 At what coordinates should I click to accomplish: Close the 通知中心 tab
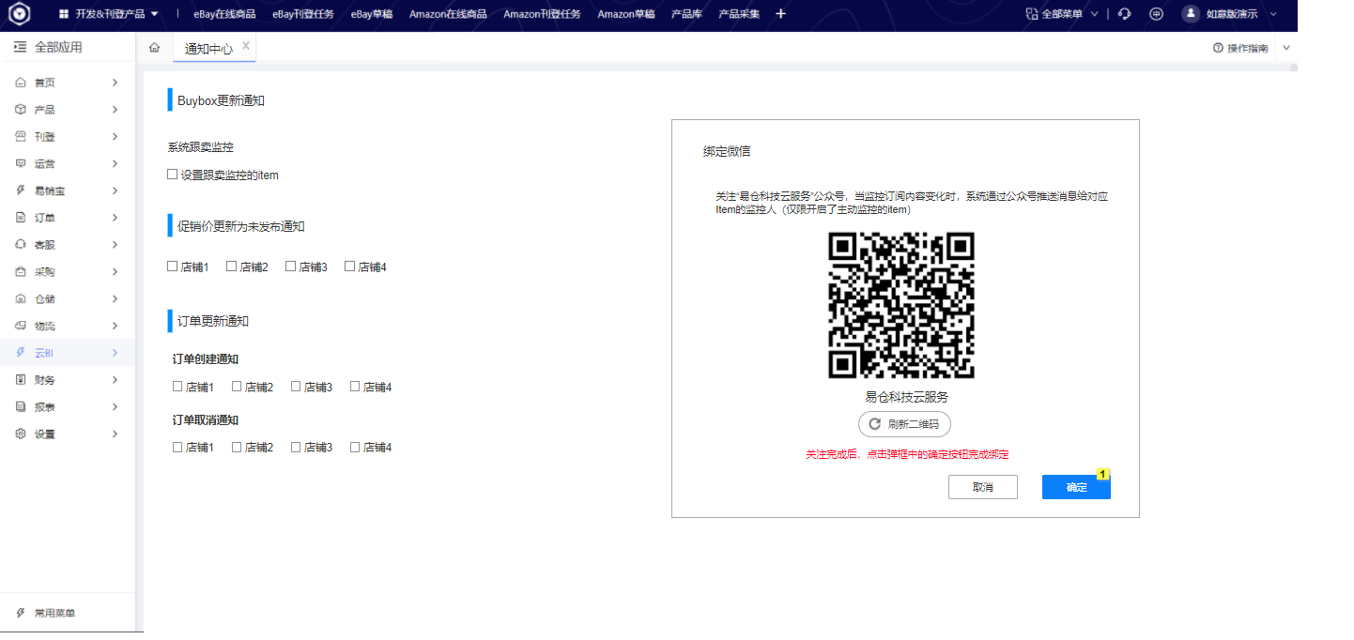246,45
